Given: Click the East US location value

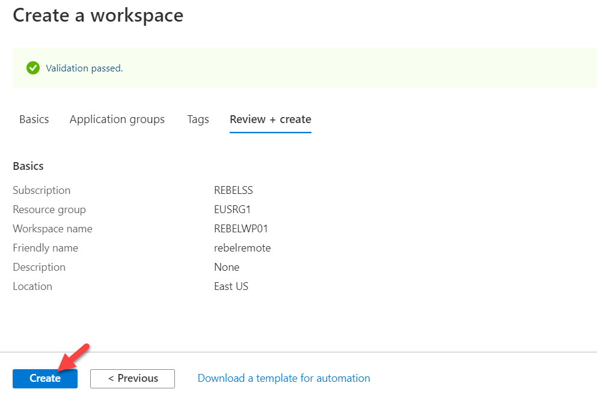Looking at the screenshot, I should click(x=231, y=286).
